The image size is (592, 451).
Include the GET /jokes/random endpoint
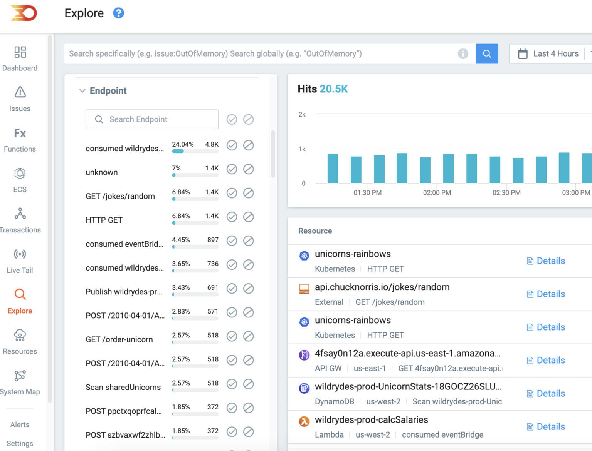pos(232,193)
